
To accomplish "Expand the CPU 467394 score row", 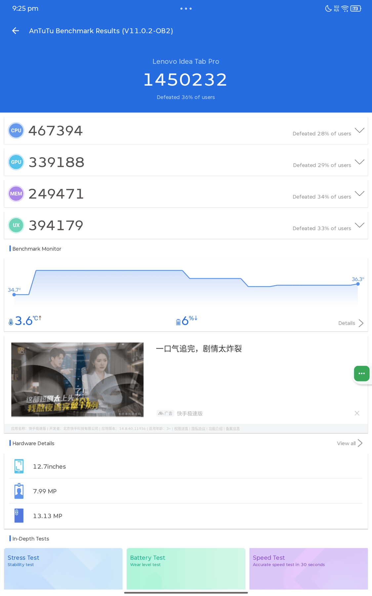I will pos(359,130).
